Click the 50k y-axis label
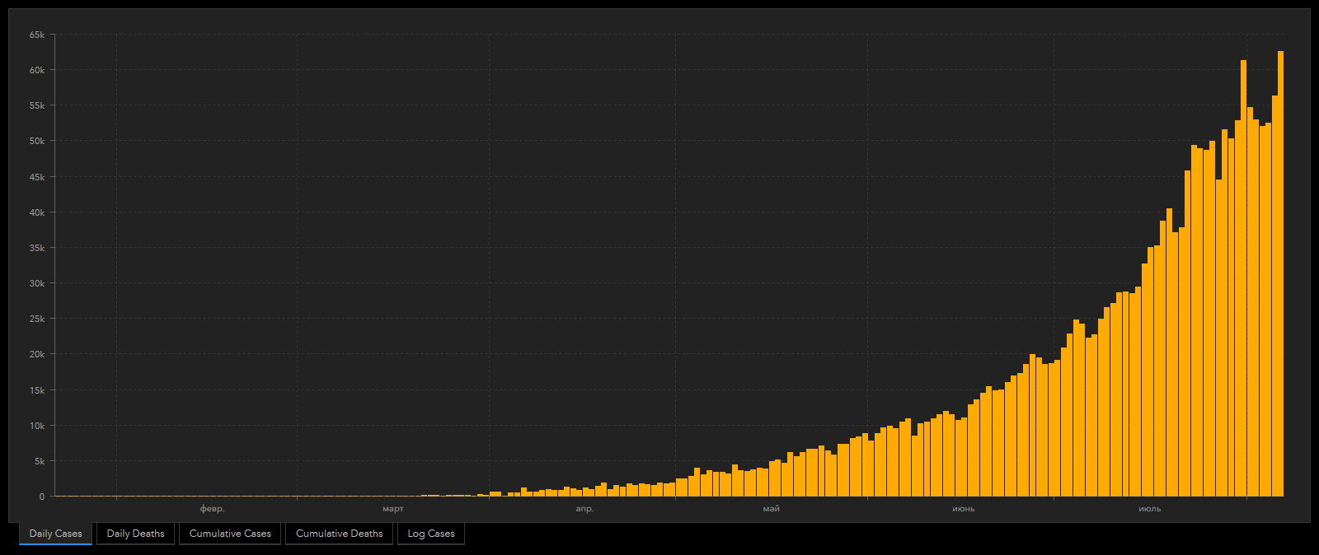The height and width of the screenshot is (555, 1319). (x=37, y=141)
